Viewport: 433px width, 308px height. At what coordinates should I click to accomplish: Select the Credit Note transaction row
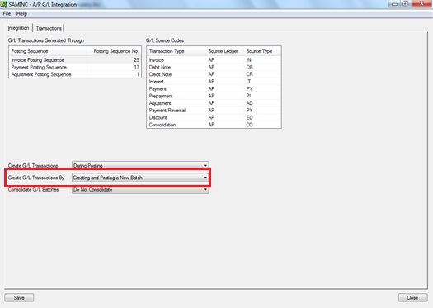[214, 74]
